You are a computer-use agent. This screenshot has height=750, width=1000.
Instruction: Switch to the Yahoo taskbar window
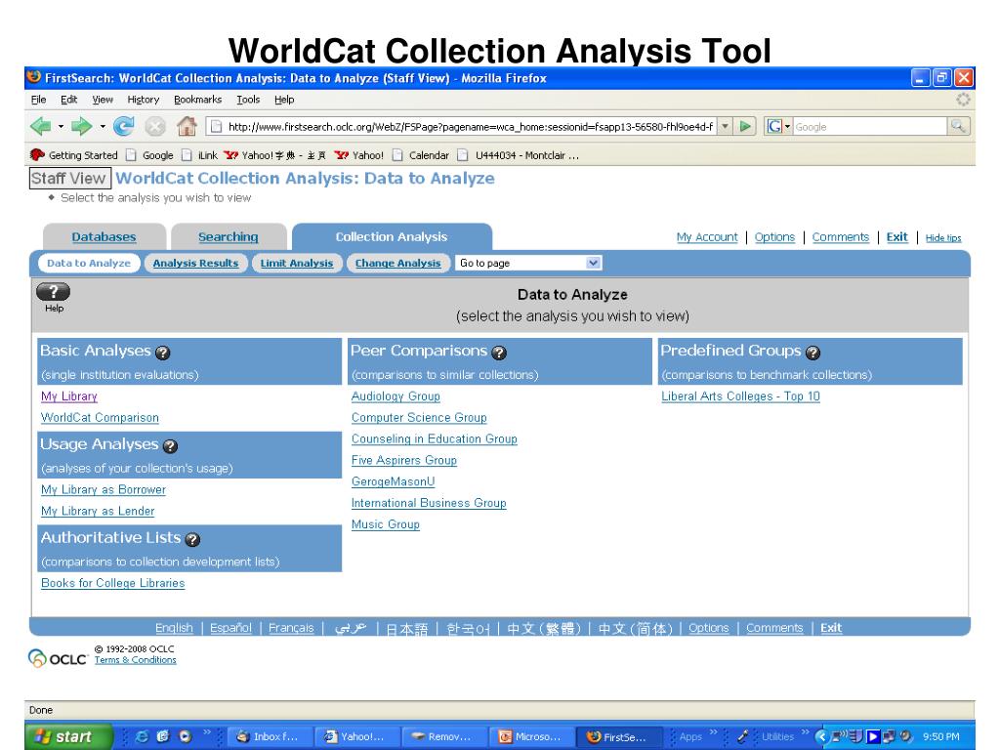356,736
